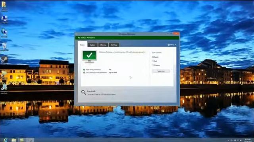This screenshot has width=254, height=142.
Task: Click the Scan now button
Action: click(x=161, y=71)
